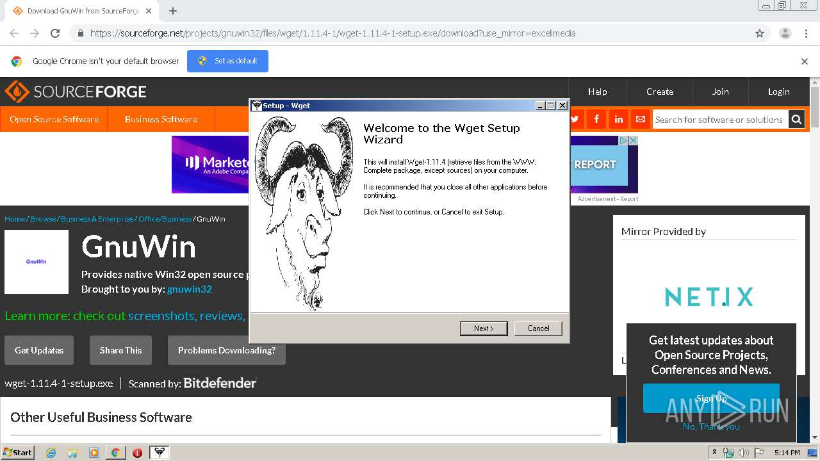The height and width of the screenshot is (461, 820).
Task: Click the 5:14 PM taskbar clock
Action: point(787,453)
